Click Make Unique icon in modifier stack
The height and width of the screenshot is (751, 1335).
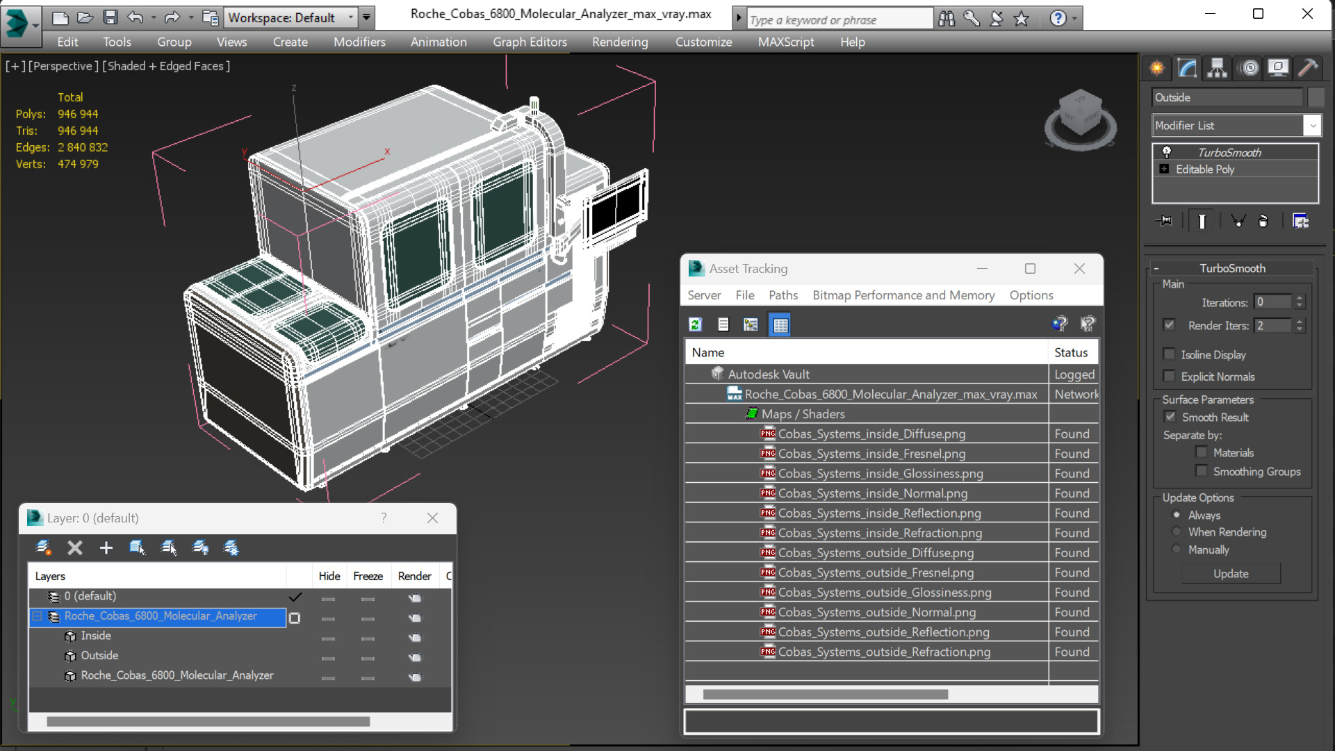coord(1238,221)
